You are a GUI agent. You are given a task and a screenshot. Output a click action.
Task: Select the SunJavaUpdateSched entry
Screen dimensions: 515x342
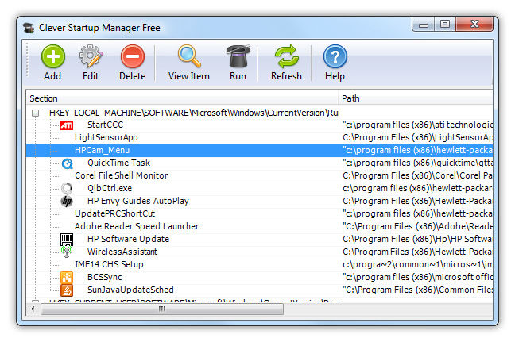click(x=130, y=290)
